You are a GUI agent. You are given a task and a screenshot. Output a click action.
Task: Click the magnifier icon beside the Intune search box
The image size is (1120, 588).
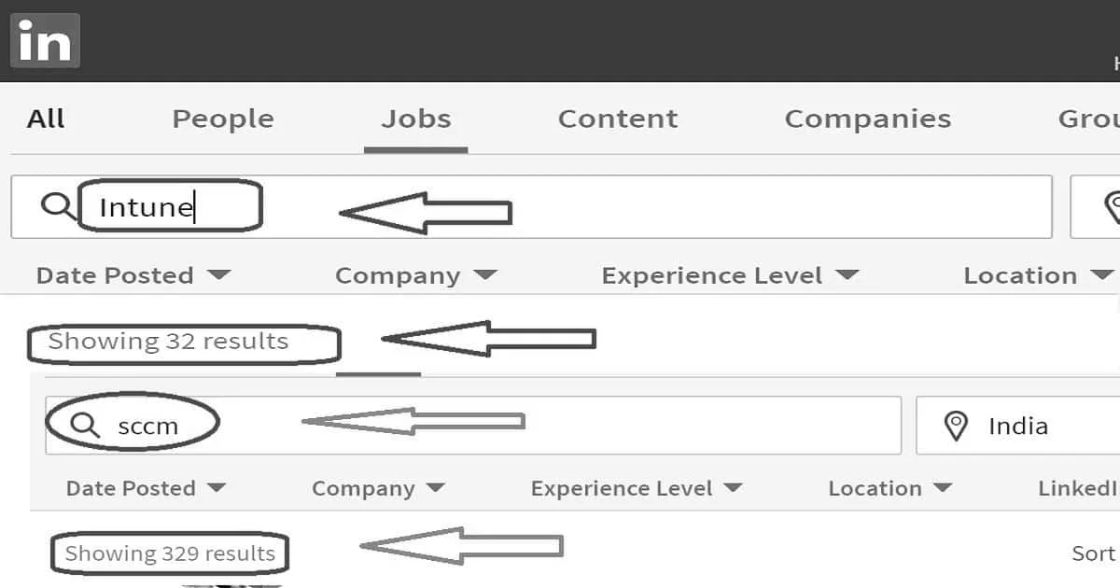58,206
